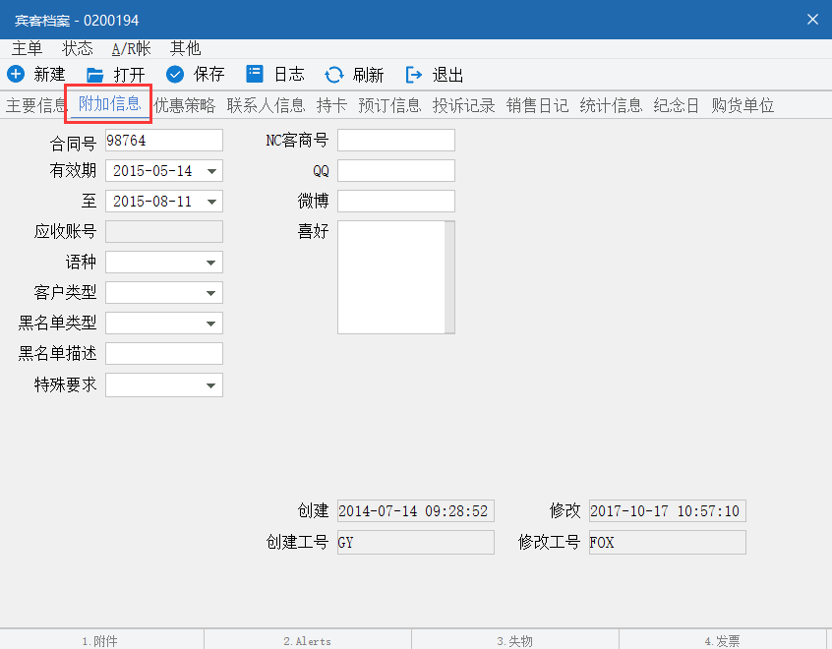Open the 日志 (Log) toolbar icon
Viewport: 832px width, 649px height.
coord(255,75)
